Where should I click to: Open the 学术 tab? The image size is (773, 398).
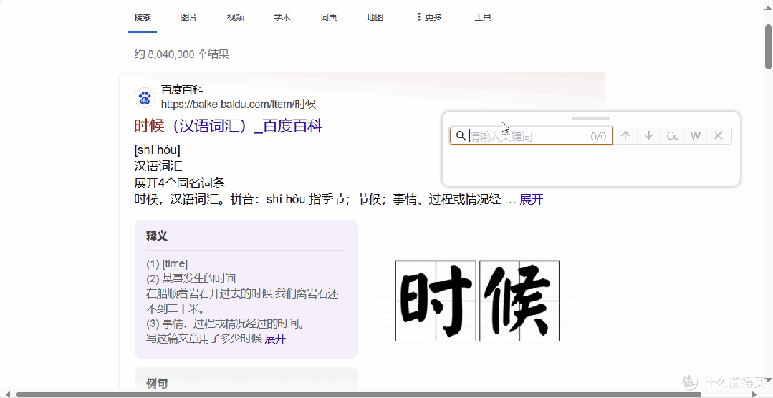282,17
